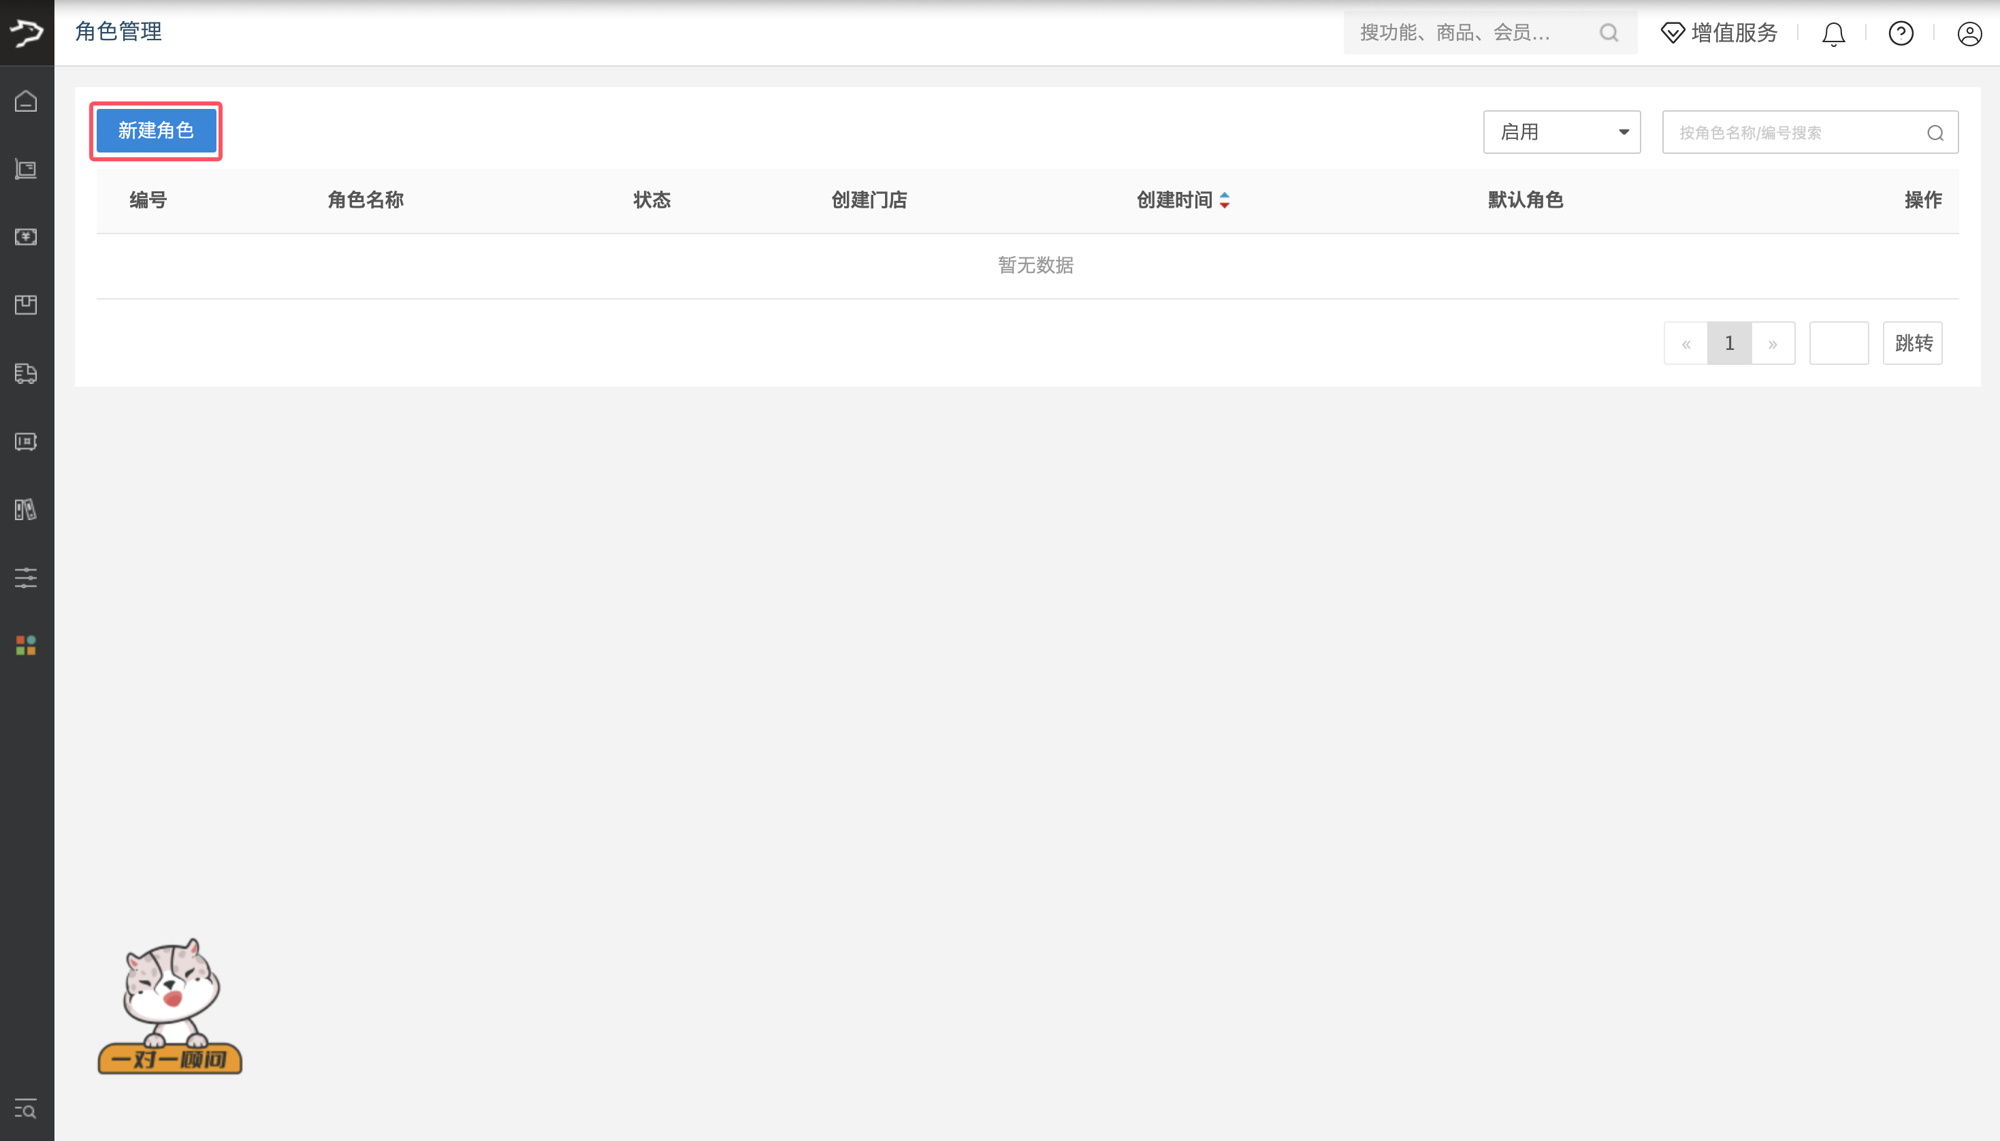The height and width of the screenshot is (1141, 2000).
Task: Click the colorful apps grid icon
Action: click(x=26, y=645)
